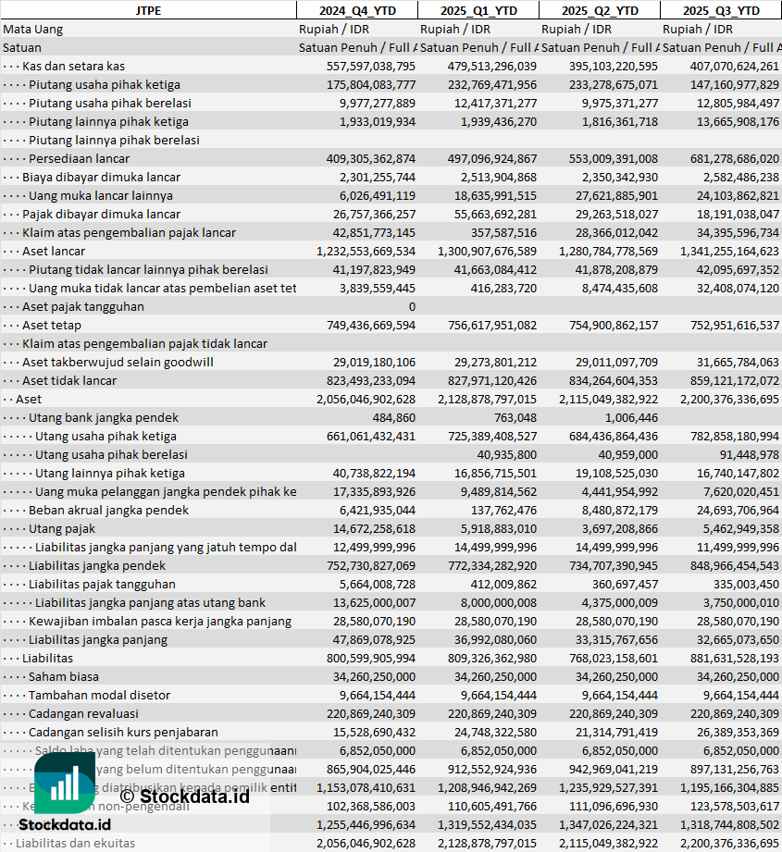Select Klaim atas pengembalian pajak tidak lancar

pyautogui.click(x=144, y=343)
